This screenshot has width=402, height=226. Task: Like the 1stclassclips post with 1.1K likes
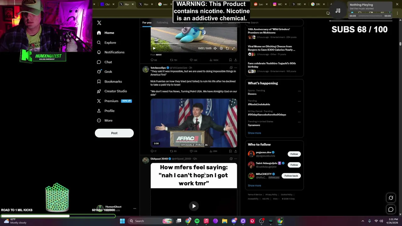(x=193, y=151)
